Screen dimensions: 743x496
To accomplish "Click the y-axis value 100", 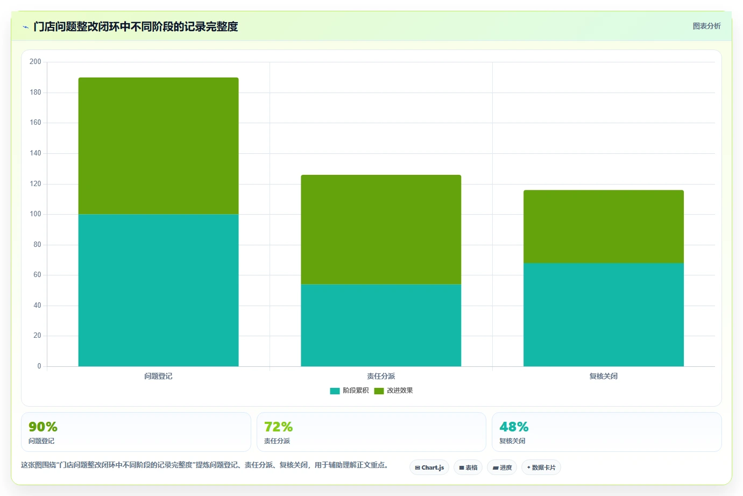I will (36, 214).
